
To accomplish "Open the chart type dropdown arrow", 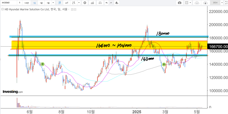I will point(79,3).
